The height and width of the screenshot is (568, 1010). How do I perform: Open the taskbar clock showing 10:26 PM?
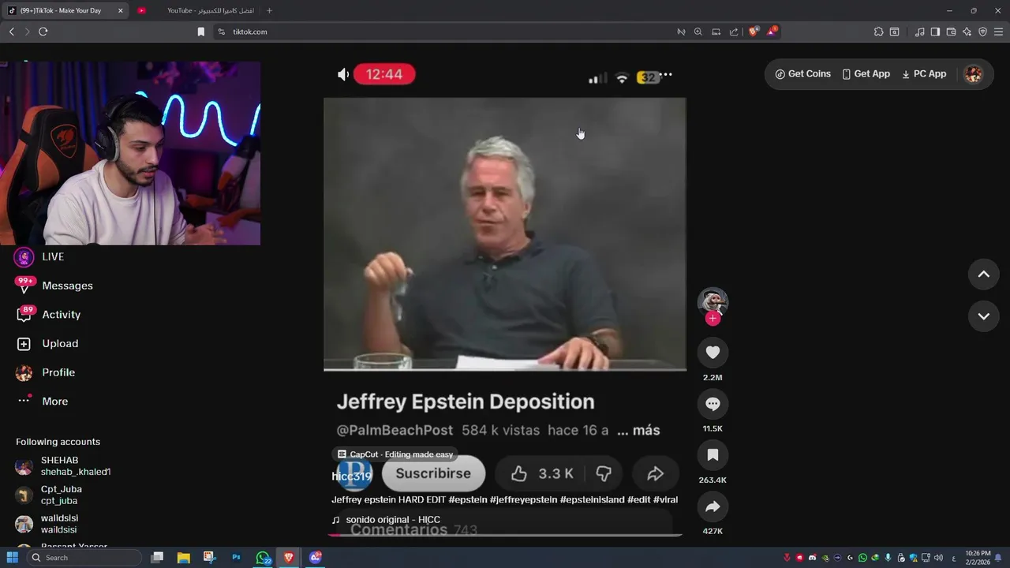978,558
